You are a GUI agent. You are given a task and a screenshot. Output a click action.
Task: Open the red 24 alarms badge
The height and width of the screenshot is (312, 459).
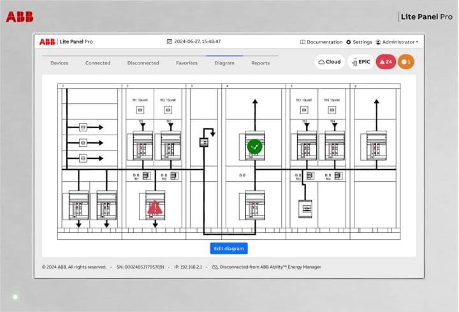tap(386, 62)
